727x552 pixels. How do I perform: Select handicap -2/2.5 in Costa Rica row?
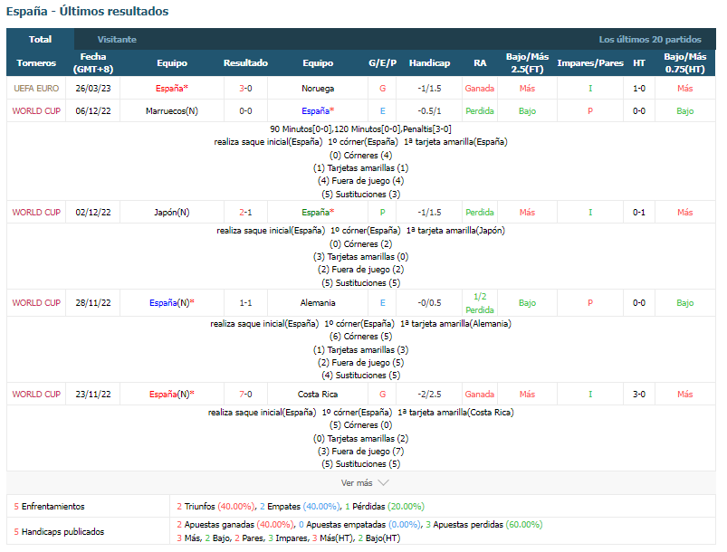click(x=429, y=394)
